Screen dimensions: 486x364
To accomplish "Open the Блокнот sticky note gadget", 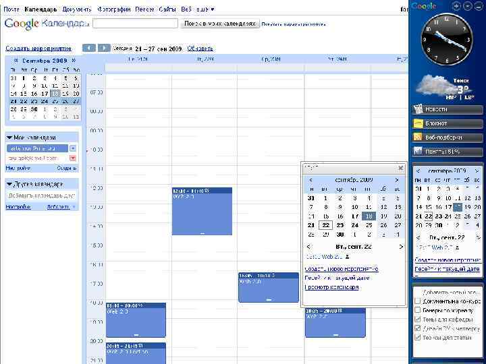I will (448, 123).
